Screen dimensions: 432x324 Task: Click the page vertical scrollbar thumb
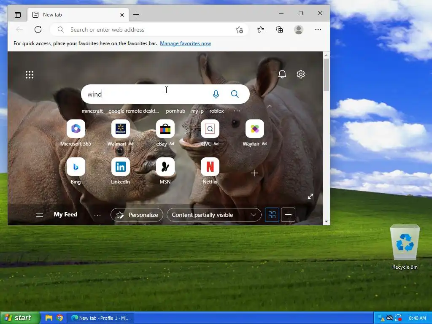coord(326,75)
